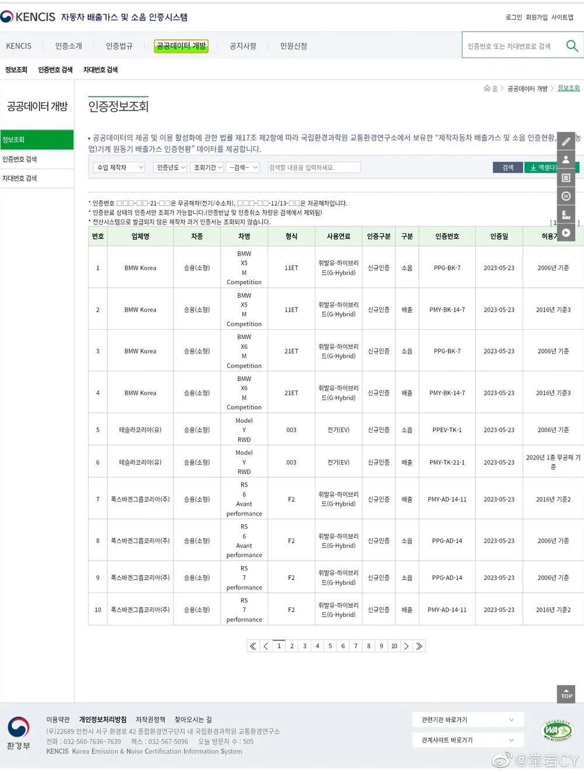Open KENCIS menu in main navigation
Screen dimensions: 584x774
[19, 46]
